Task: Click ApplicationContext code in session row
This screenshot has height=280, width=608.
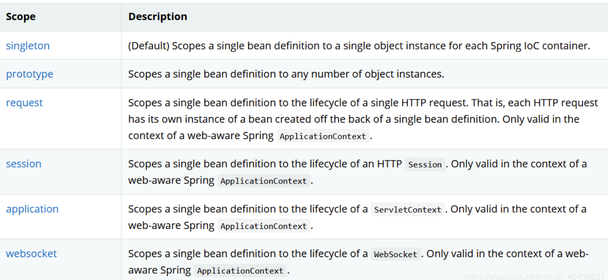Action: click(263, 181)
